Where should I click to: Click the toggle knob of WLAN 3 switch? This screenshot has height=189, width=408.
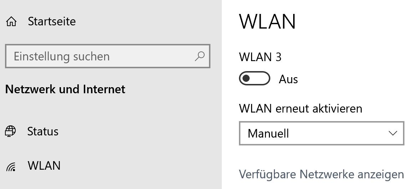pyautogui.click(x=246, y=78)
